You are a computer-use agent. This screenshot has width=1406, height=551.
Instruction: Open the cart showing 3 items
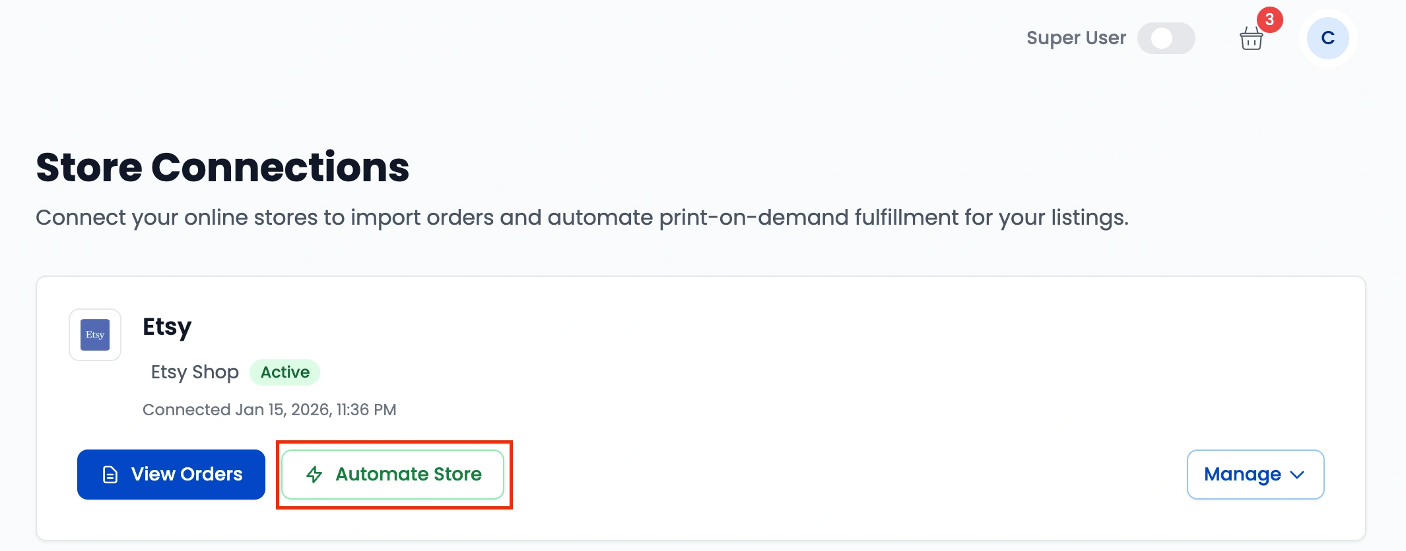click(x=1251, y=40)
